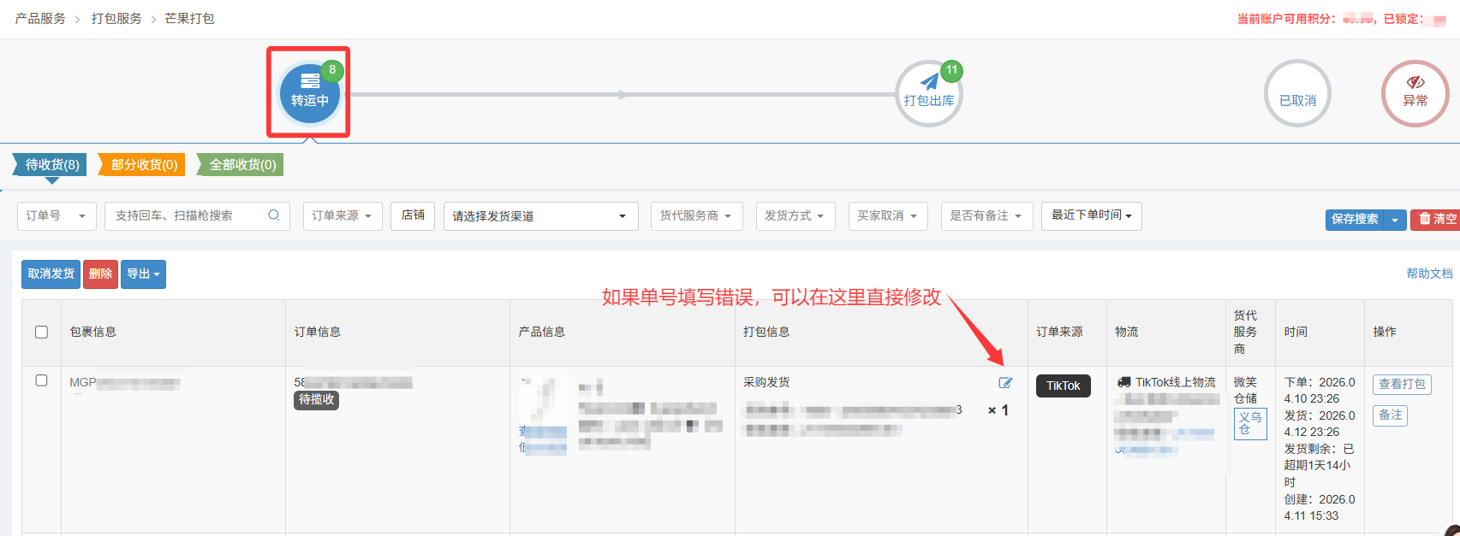This screenshot has width=1460, height=536.
Task: Expand the 导出 dropdown button
Action: (x=143, y=274)
